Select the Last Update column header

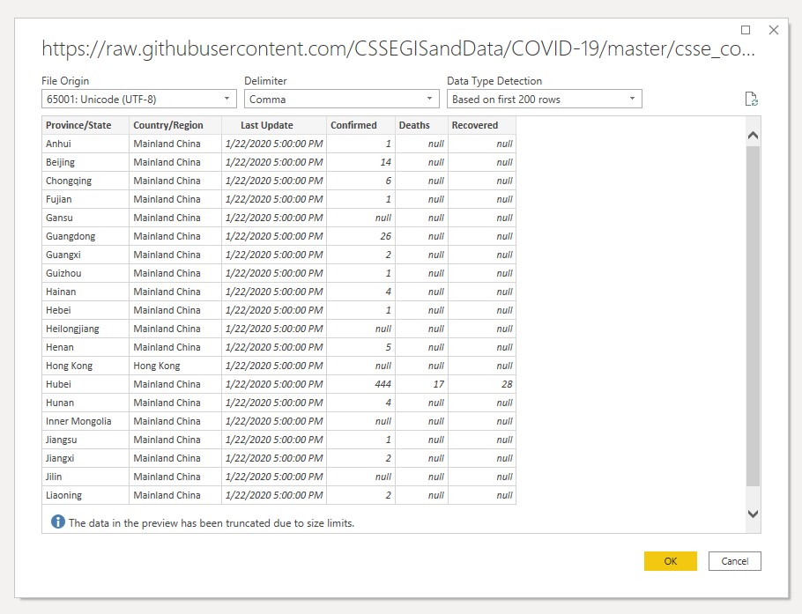(274, 125)
